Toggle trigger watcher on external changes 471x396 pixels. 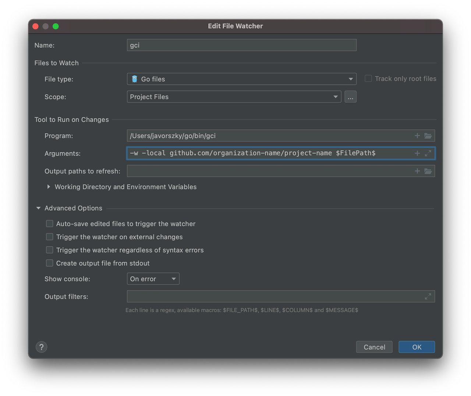pyautogui.click(x=49, y=237)
